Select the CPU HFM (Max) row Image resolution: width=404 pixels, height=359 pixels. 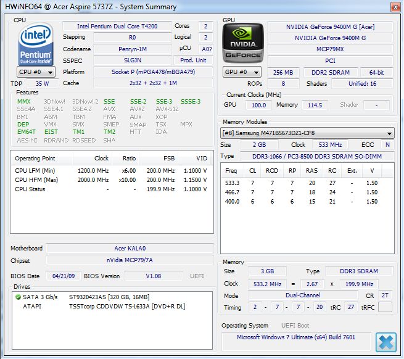coord(111,180)
